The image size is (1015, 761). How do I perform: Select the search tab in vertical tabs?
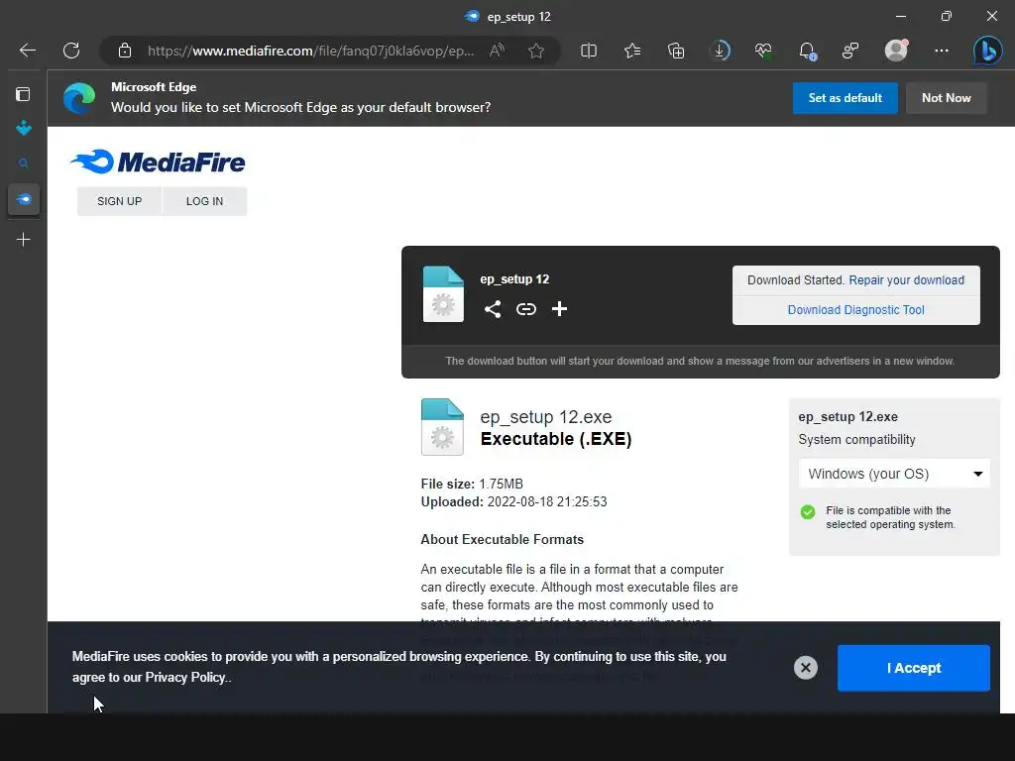24,163
